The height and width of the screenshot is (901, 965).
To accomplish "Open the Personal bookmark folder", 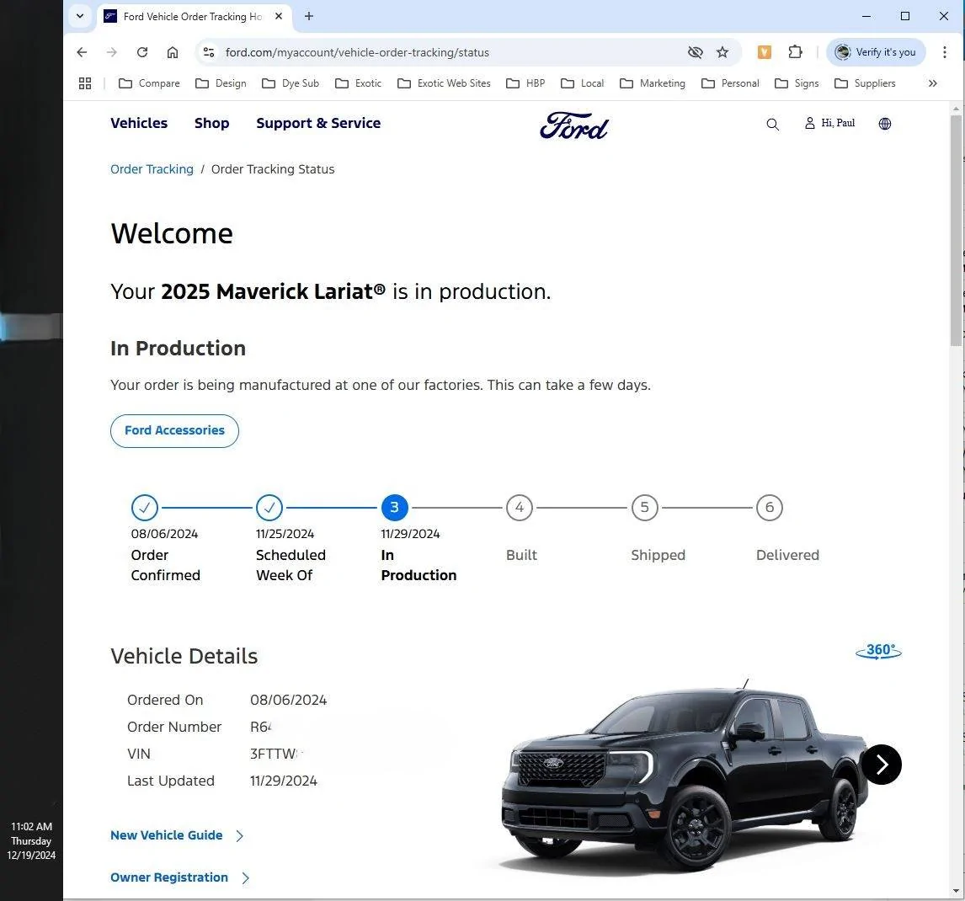I will tap(730, 83).
